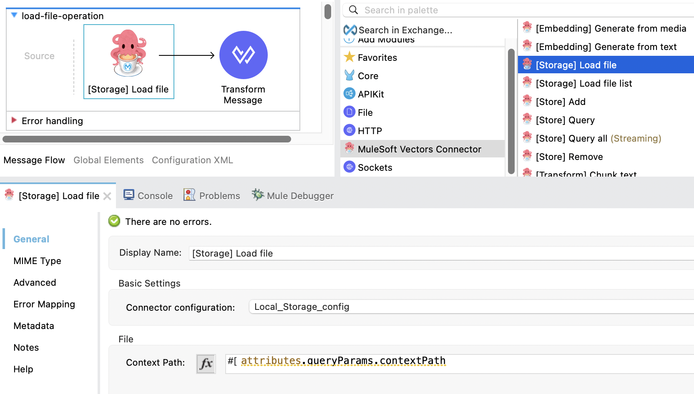Viewport: 694px width, 394px height.
Task: Select the Transform Message component icon
Action: [x=244, y=55]
